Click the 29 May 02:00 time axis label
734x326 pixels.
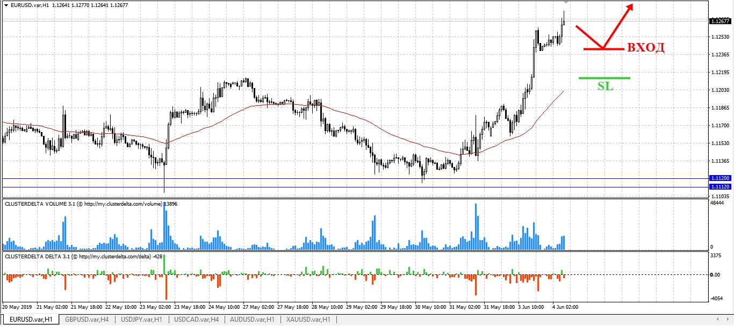(x=362, y=307)
